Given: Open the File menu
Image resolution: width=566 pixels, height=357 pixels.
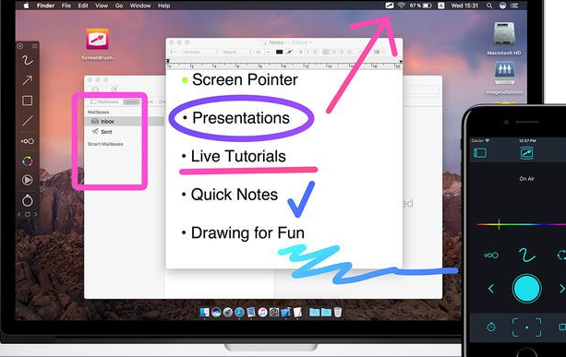Looking at the screenshot, I should [66, 6].
